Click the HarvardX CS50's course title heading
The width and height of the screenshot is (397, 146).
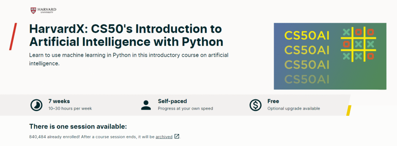tap(126, 36)
